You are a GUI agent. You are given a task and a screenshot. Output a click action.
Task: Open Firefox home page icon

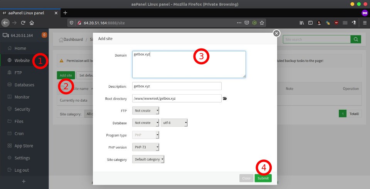point(32,23)
